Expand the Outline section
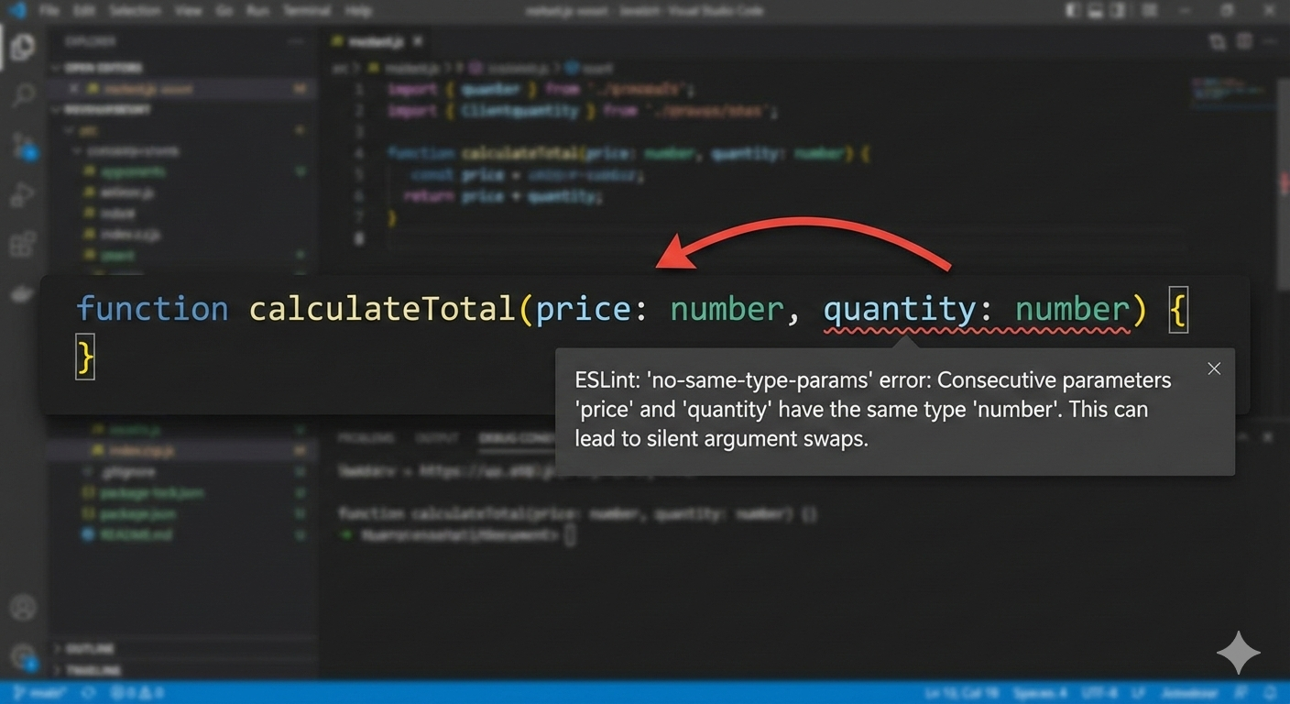This screenshot has width=1290, height=704. tap(92, 648)
